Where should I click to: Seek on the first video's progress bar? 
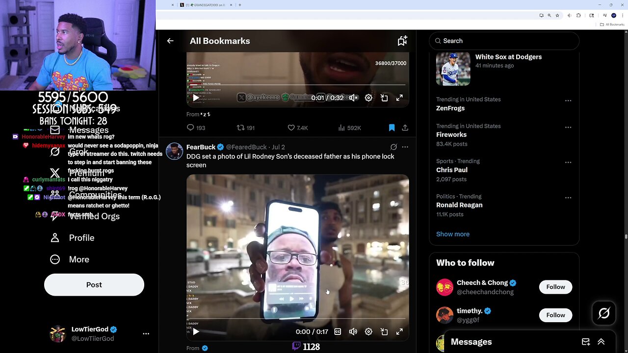pos(298,85)
